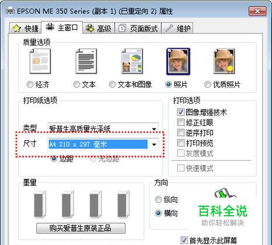The height and width of the screenshot is (245, 272).
Task: Enable 修正红眼 red-eye fix
Action: [181, 122]
